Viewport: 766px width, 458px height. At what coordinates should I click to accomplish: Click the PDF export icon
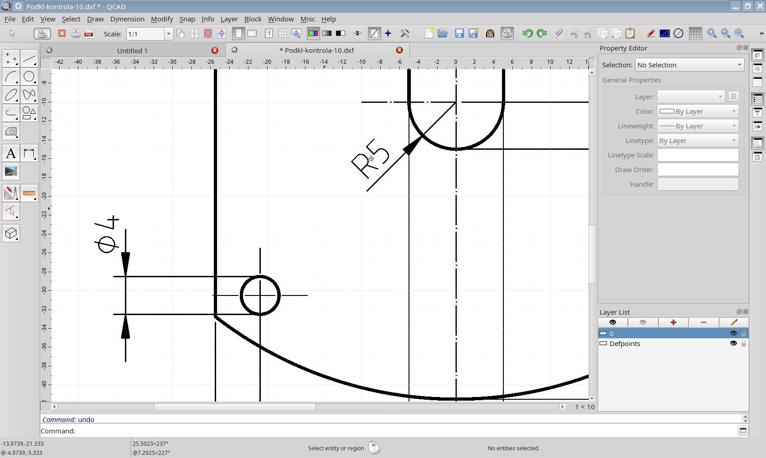coord(89,34)
